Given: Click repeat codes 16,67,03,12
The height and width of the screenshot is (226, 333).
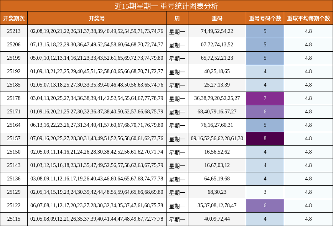Looking at the screenshot, I should click(217, 165).
